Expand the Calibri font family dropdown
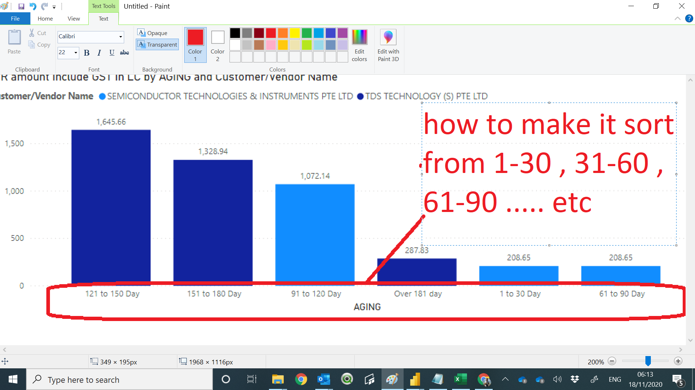Screen dimensions: 695x390 [121, 36]
